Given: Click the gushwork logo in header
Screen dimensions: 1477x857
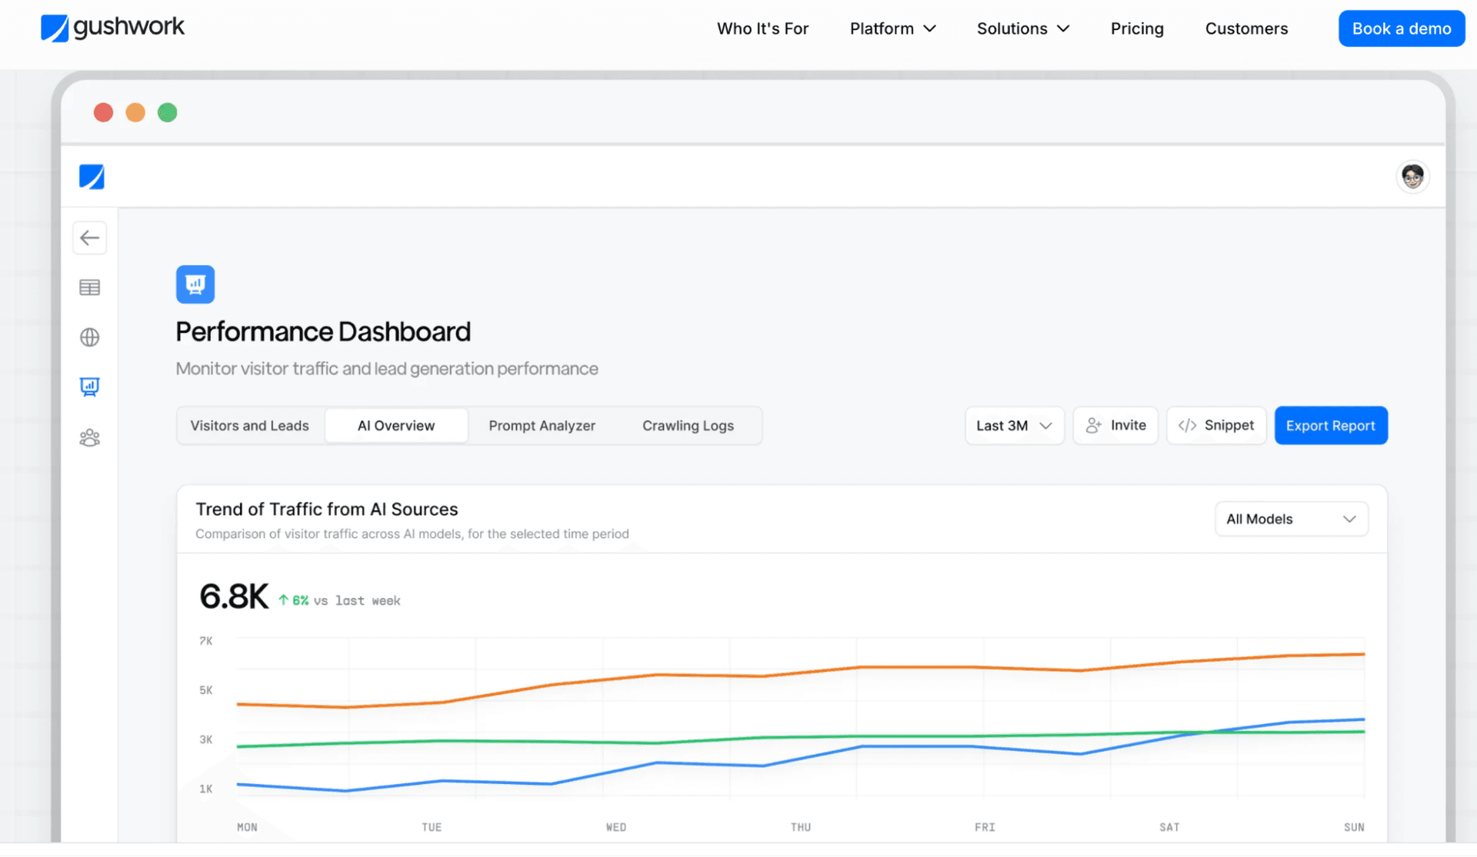Looking at the screenshot, I should click(112, 28).
